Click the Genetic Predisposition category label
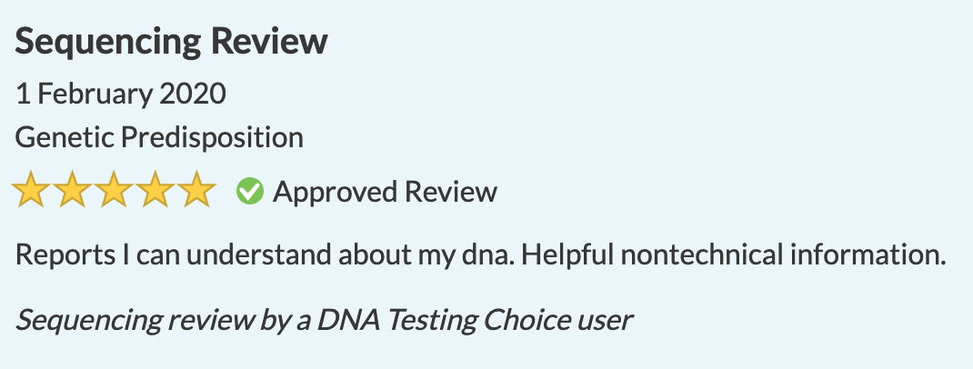Viewport: 973px width, 369px height. point(159,137)
